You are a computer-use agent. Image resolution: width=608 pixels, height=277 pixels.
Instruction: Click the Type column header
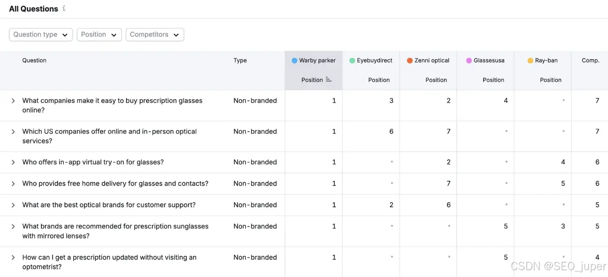[x=240, y=60]
